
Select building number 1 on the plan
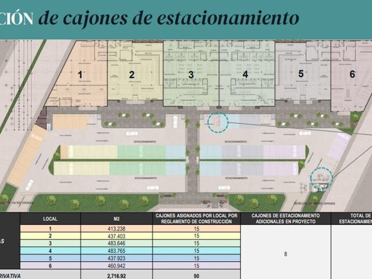pyautogui.click(x=80, y=75)
